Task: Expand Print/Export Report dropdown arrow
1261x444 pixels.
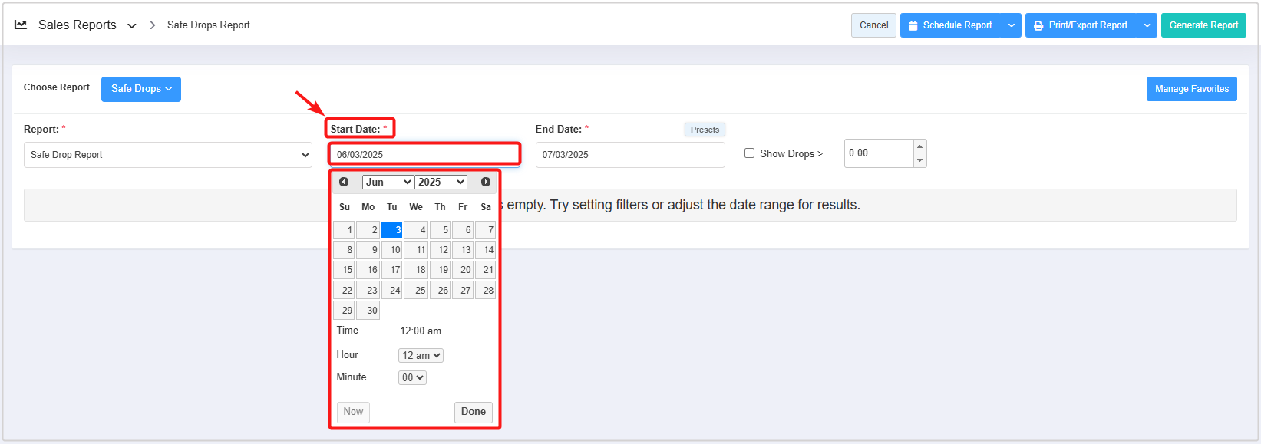Action: [x=1147, y=25]
